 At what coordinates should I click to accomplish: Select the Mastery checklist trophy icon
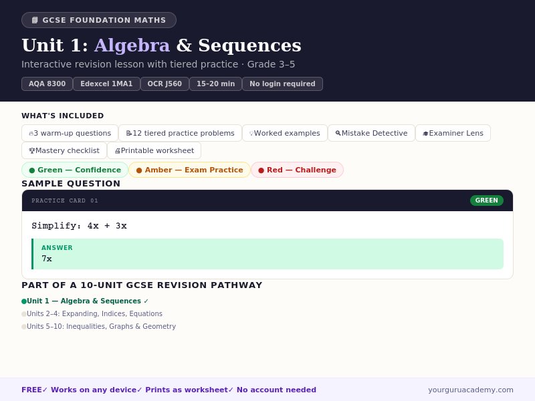[32, 150]
